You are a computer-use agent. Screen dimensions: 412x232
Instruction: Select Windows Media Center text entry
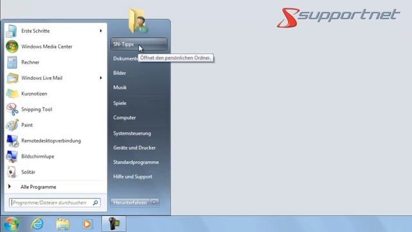coord(47,46)
